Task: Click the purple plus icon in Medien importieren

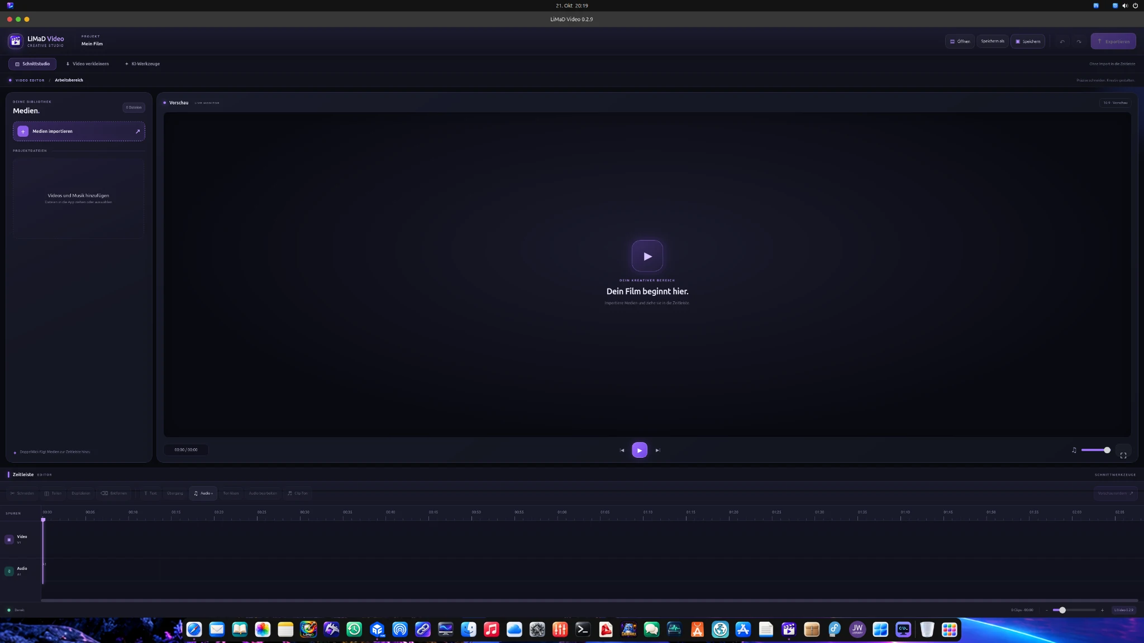Action: point(23,131)
